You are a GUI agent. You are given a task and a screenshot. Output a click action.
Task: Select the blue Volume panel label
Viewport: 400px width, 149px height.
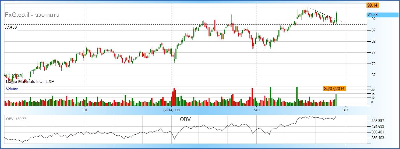point(12,89)
